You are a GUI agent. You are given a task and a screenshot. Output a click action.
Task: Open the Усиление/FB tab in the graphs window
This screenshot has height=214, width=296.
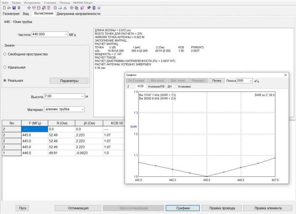tap(156, 86)
